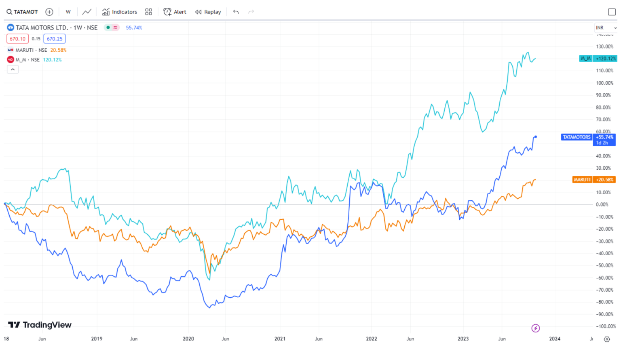Screen dimensions: 621x349
Task: Open the W timeframe selector
Action: coord(68,12)
